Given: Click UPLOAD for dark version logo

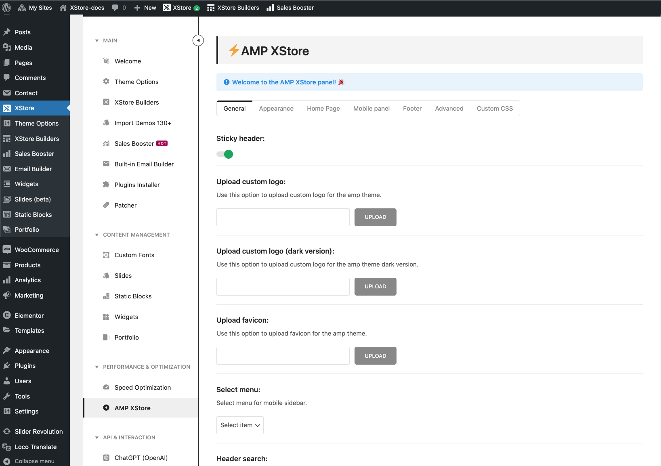Looking at the screenshot, I should point(376,287).
